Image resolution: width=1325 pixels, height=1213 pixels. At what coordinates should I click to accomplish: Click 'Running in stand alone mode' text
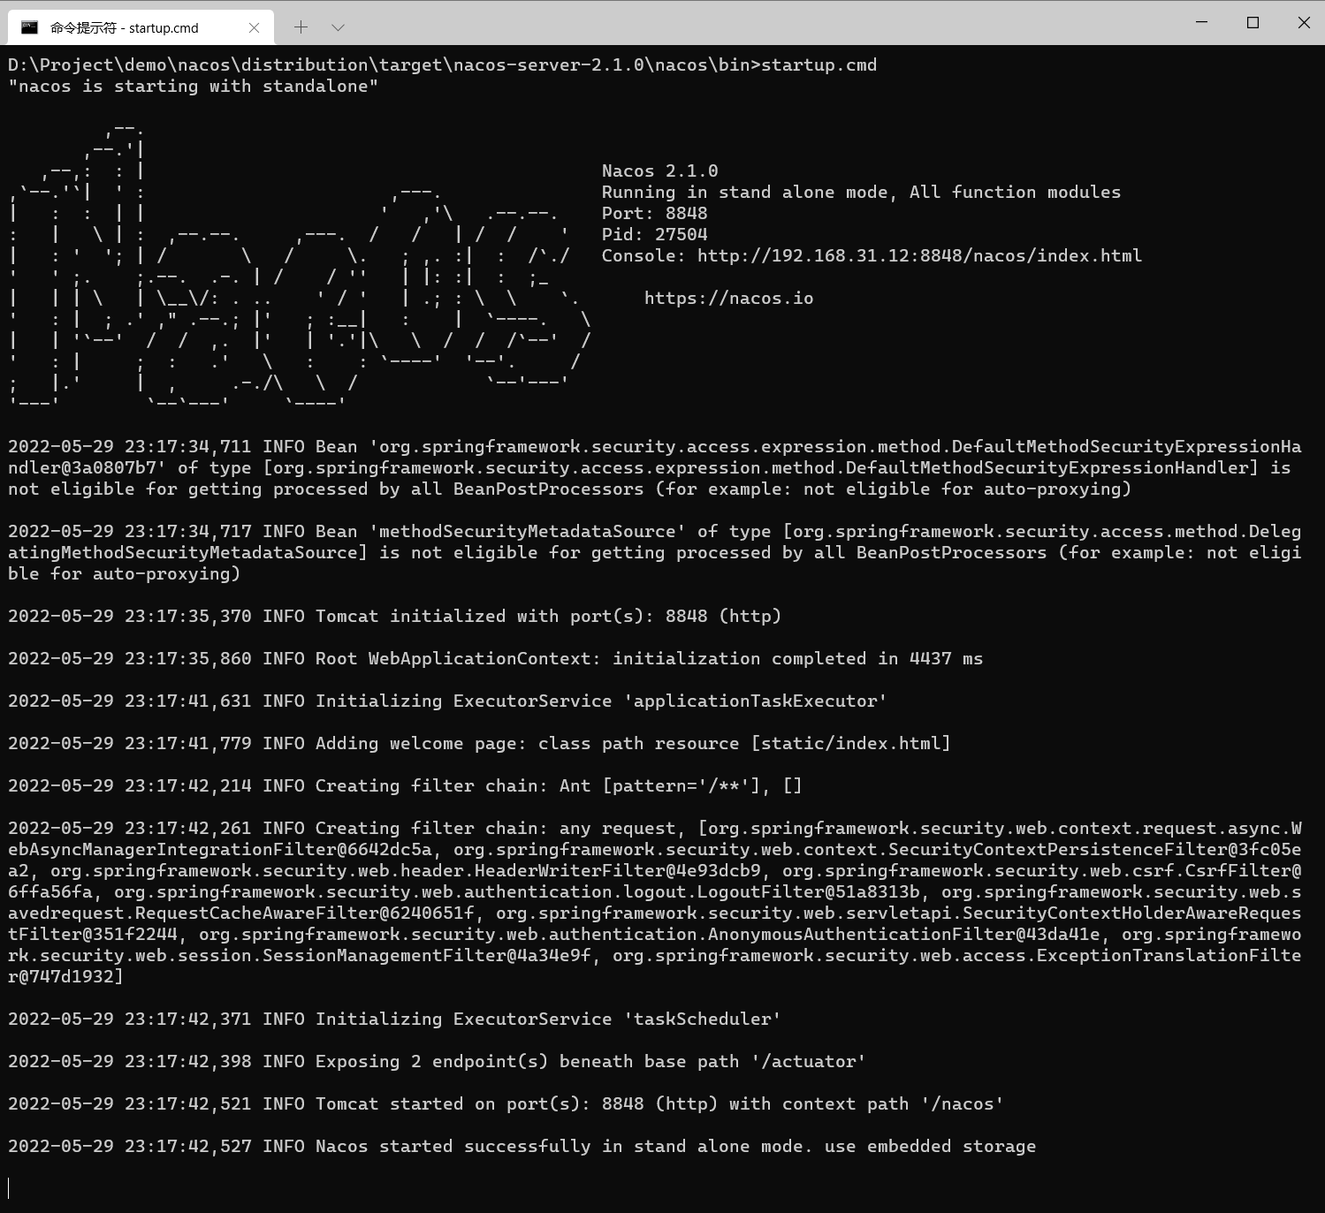pos(744,193)
